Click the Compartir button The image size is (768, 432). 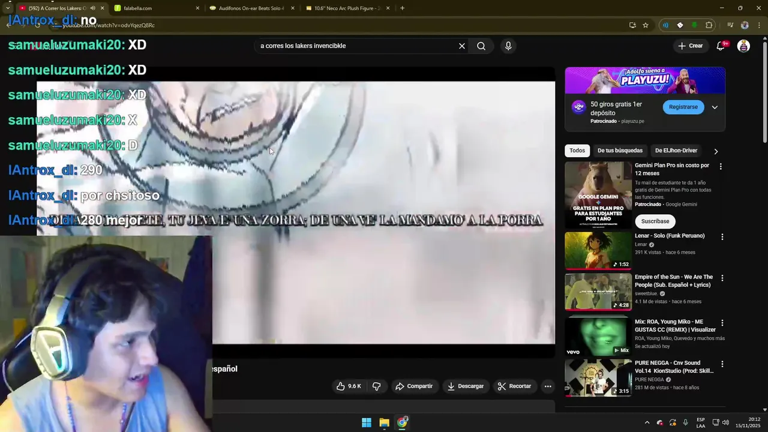pyautogui.click(x=413, y=386)
